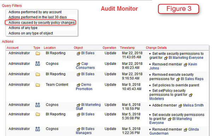Sort by Timestamp column header
The height and width of the screenshot is (136, 212).
(127, 48)
